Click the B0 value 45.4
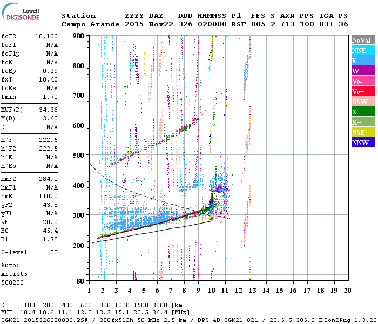This screenshot has height=324, width=378. point(50,231)
